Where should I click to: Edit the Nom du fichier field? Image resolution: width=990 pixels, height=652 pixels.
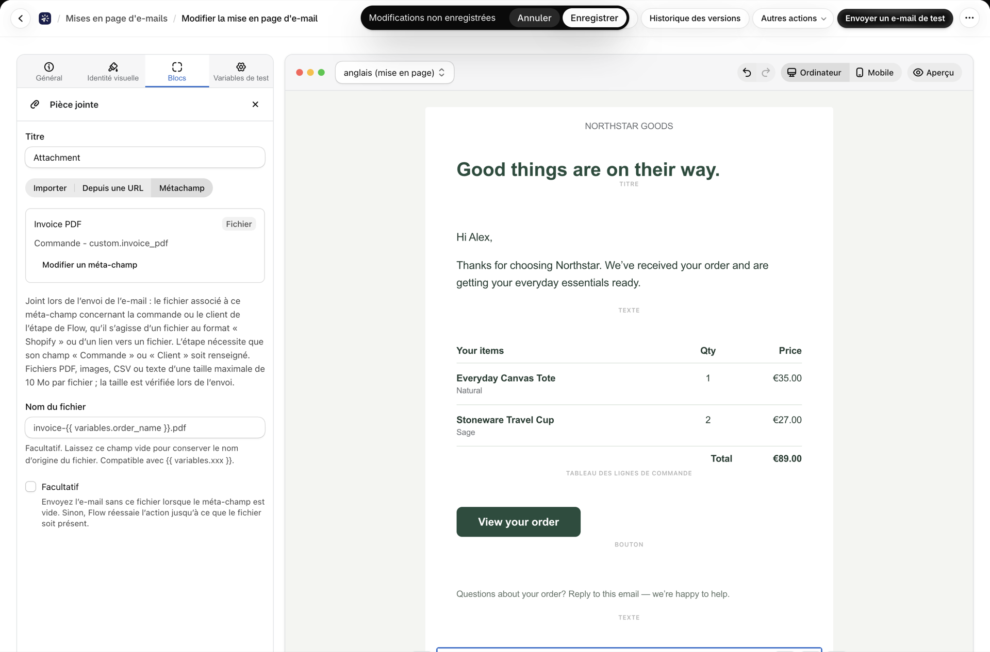tap(145, 428)
